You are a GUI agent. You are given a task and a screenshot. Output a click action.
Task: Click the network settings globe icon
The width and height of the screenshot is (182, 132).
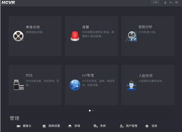(x=44, y=126)
